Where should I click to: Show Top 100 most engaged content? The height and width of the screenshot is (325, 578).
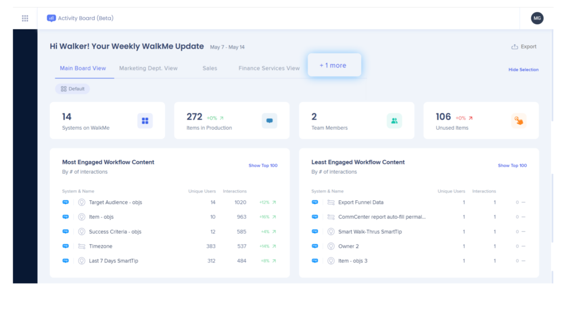pyautogui.click(x=263, y=166)
